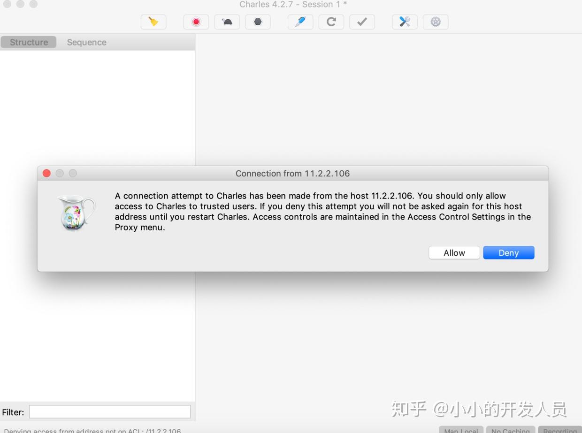Toggle the Recording status button
Viewport: 582px width, 433px height.
560,430
